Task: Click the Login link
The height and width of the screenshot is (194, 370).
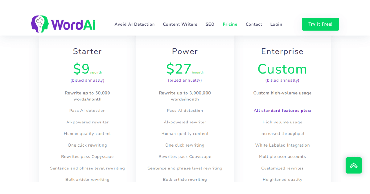Action: point(276,24)
